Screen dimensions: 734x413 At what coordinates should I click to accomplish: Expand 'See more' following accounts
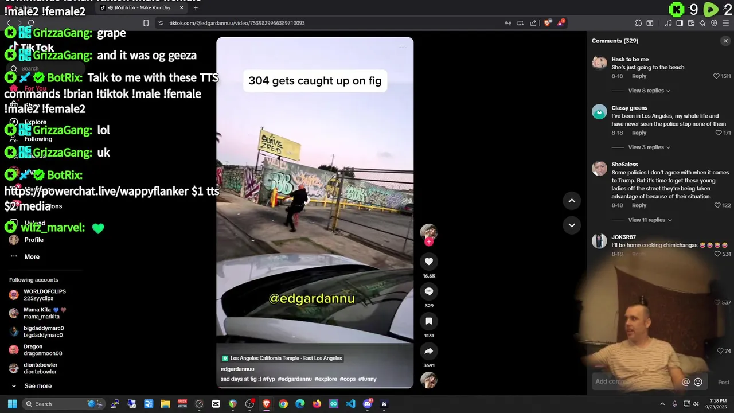(32, 386)
